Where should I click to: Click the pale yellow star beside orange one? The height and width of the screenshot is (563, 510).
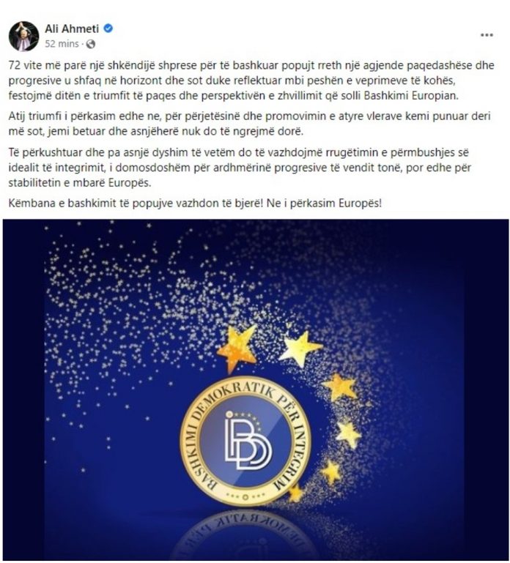[300, 348]
